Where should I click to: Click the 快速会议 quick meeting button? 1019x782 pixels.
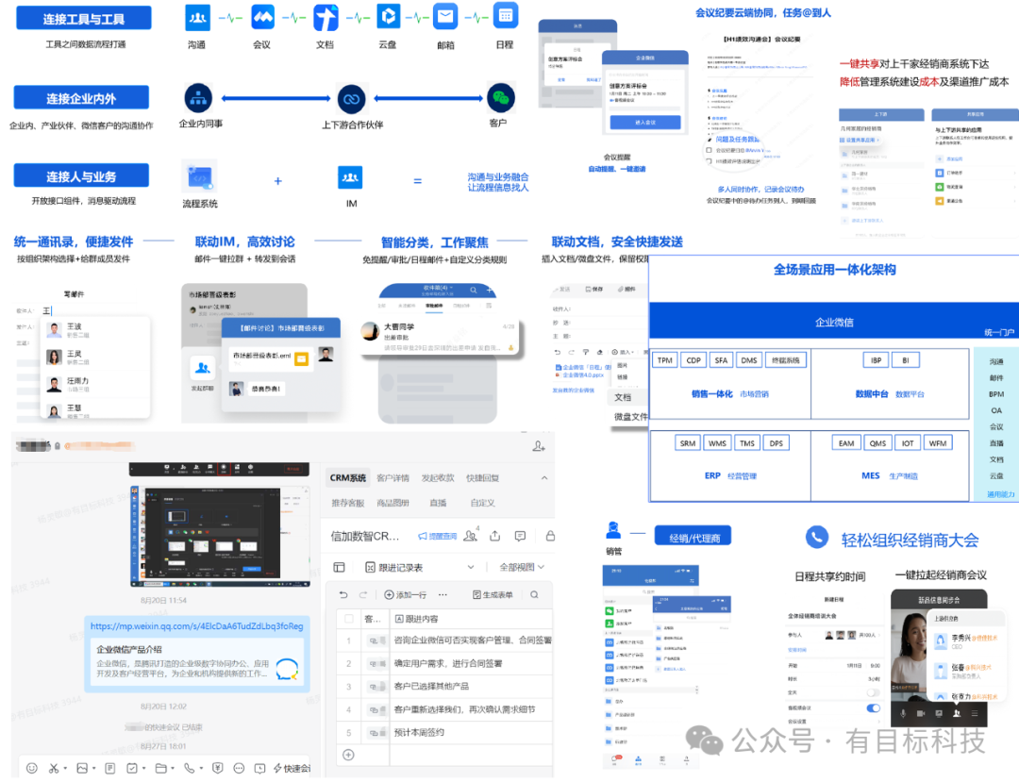291,769
